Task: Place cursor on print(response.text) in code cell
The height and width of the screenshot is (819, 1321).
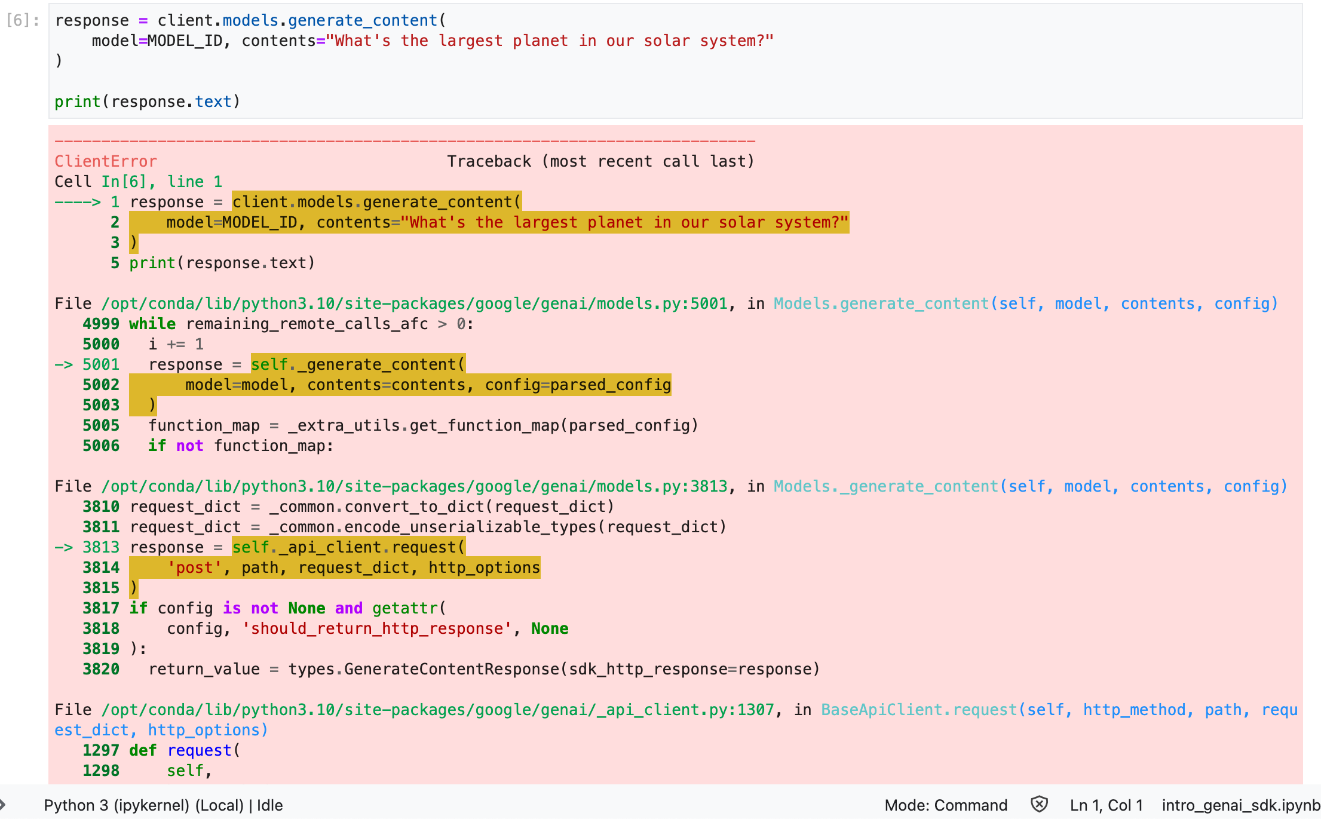Action: click(147, 102)
